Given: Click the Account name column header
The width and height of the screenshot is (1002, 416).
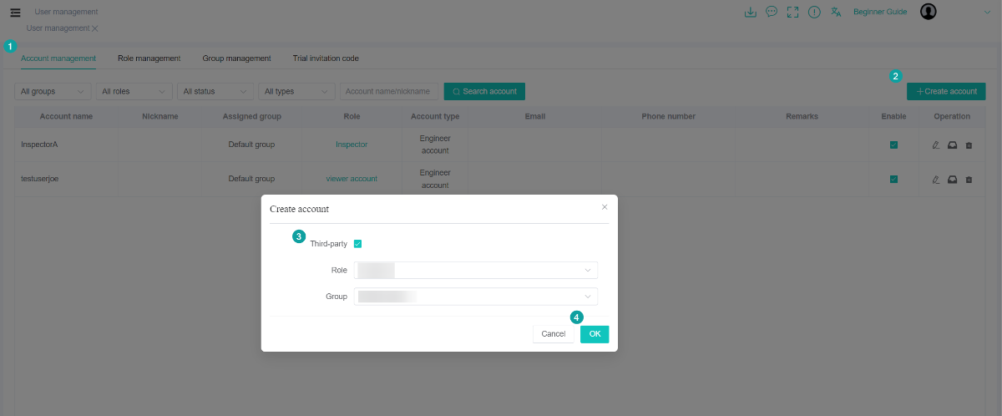Looking at the screenshot, I should (66, 116).
